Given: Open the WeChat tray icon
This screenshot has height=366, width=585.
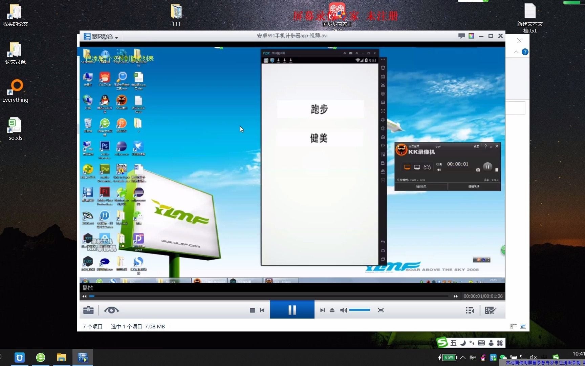Looking at the screenshot, I should [x=503, y=357].
